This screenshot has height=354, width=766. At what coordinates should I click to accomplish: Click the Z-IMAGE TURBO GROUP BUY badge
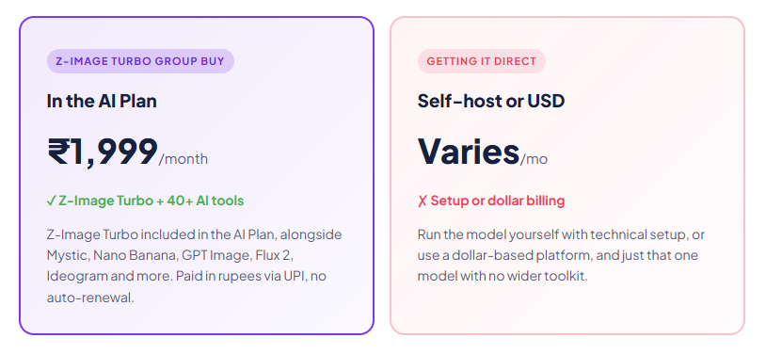coord(141,61)
